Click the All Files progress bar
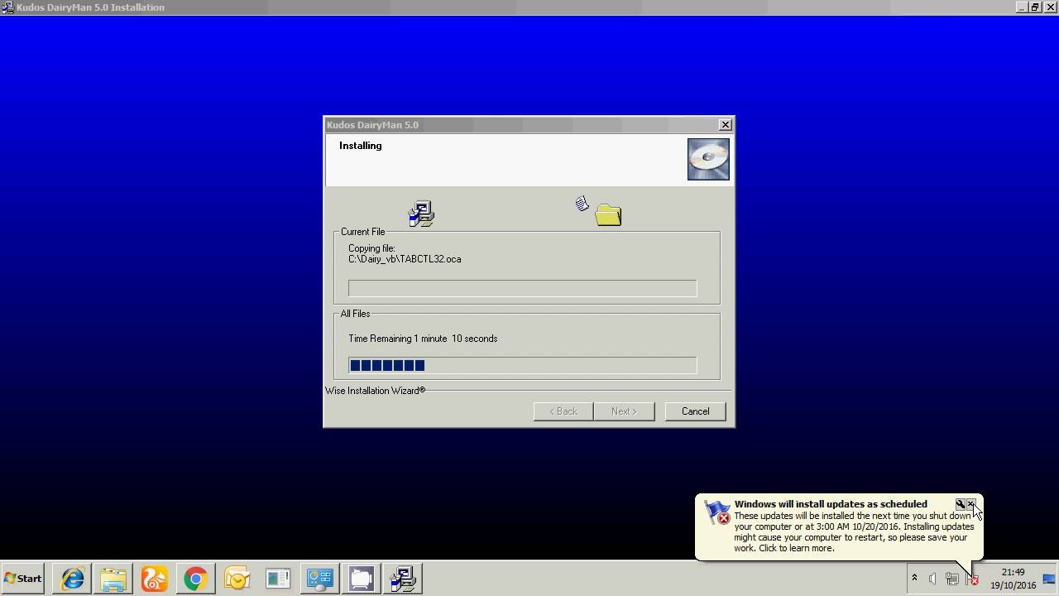Image resolution: width=1059 pixels, height=596 pixels. [x=522, y=365]
